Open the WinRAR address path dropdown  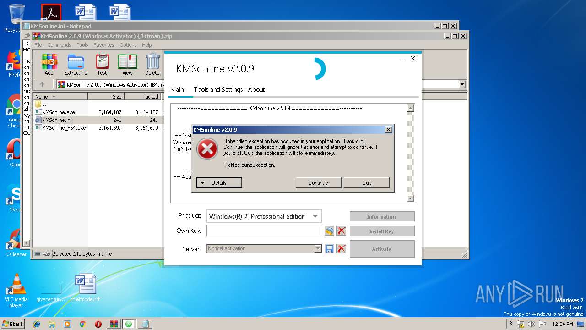(462, 84)
